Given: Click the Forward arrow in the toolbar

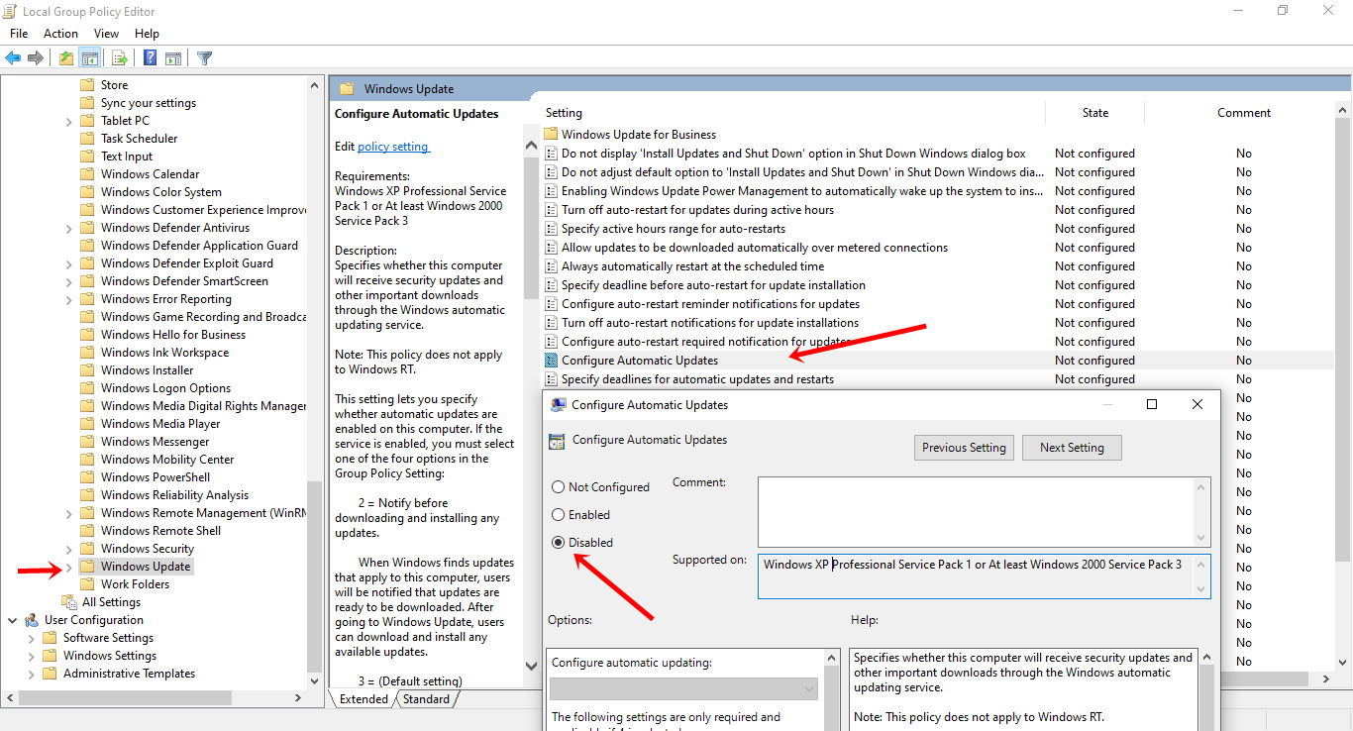Looking at the screenshot, I should (x=36, y=58).
